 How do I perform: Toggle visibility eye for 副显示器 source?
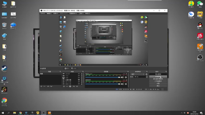point(79,84)
